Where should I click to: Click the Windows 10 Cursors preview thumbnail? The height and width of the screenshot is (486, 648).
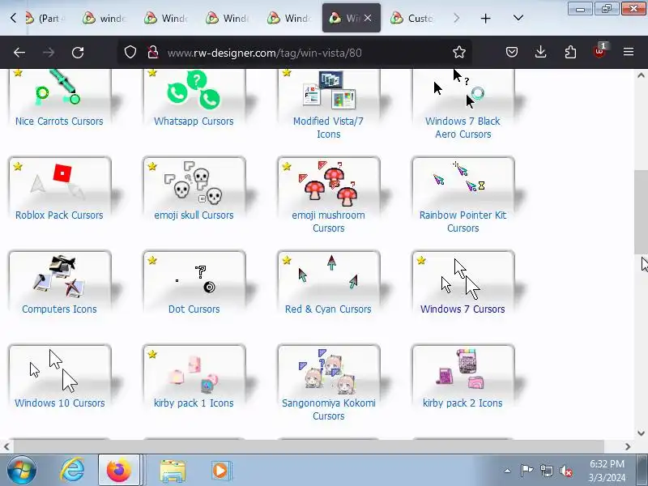59,371
